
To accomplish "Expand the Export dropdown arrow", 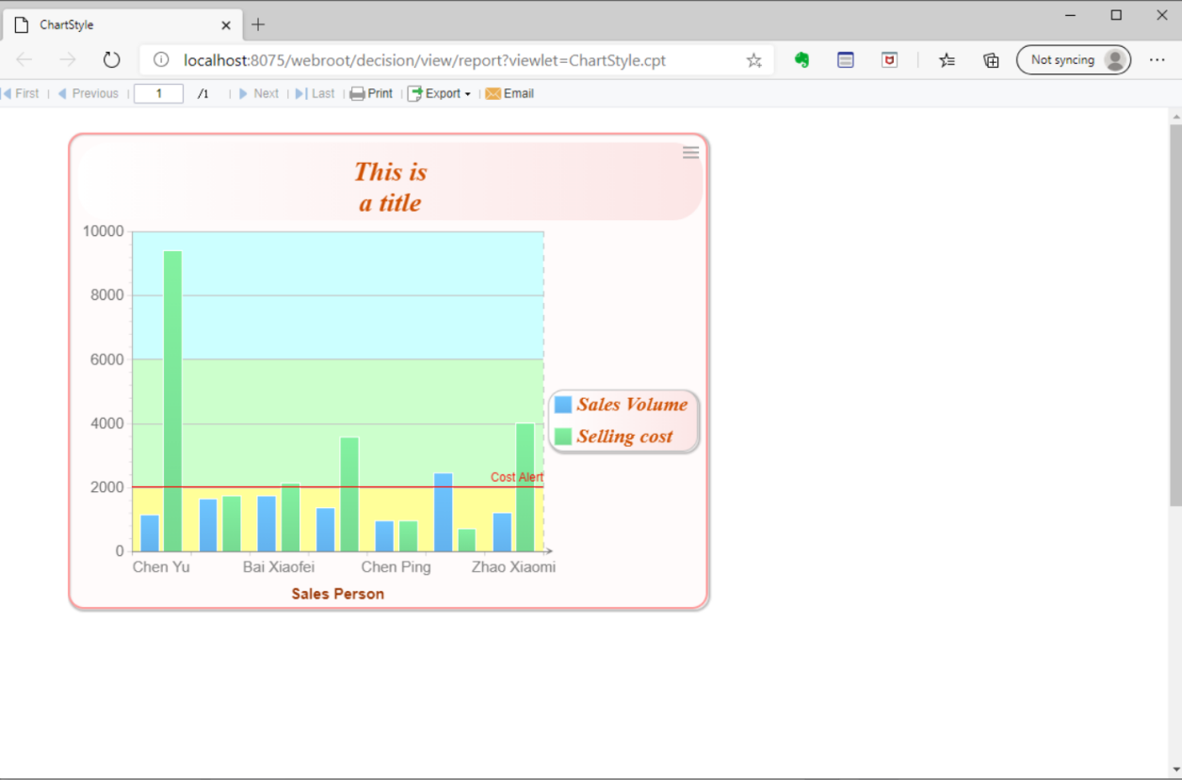I will [x=468, y=93].
